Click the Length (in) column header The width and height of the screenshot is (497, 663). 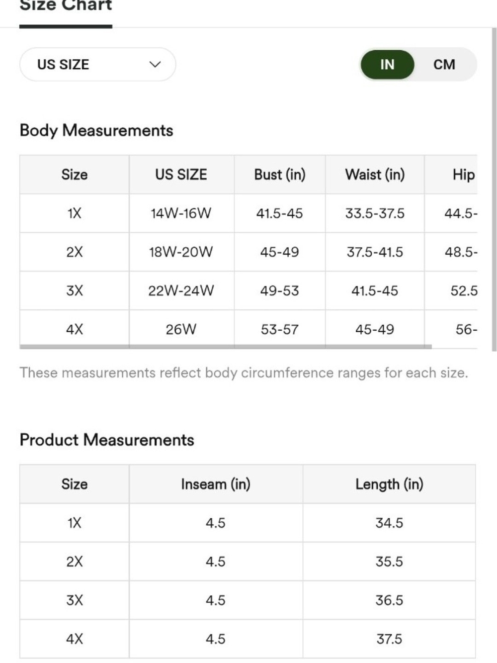pyautogui.click(x=389, y=484)
